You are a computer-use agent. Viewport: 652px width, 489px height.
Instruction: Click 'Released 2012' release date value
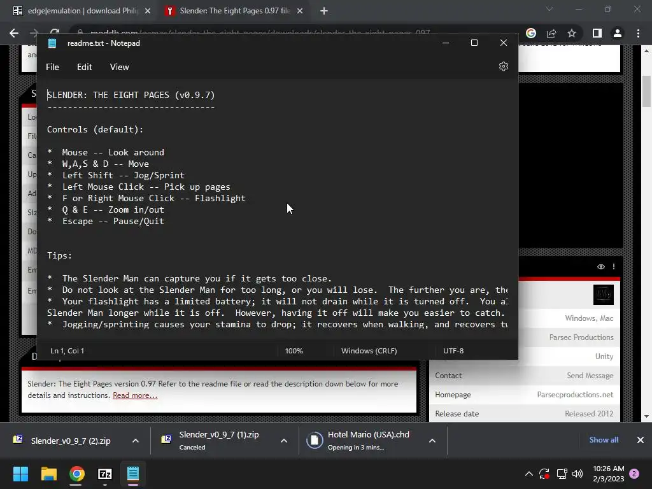pyautogui.click(x=589, y=414)
